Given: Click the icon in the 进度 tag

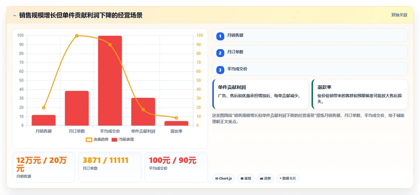Looking at the screenshot, I should 262,178.
